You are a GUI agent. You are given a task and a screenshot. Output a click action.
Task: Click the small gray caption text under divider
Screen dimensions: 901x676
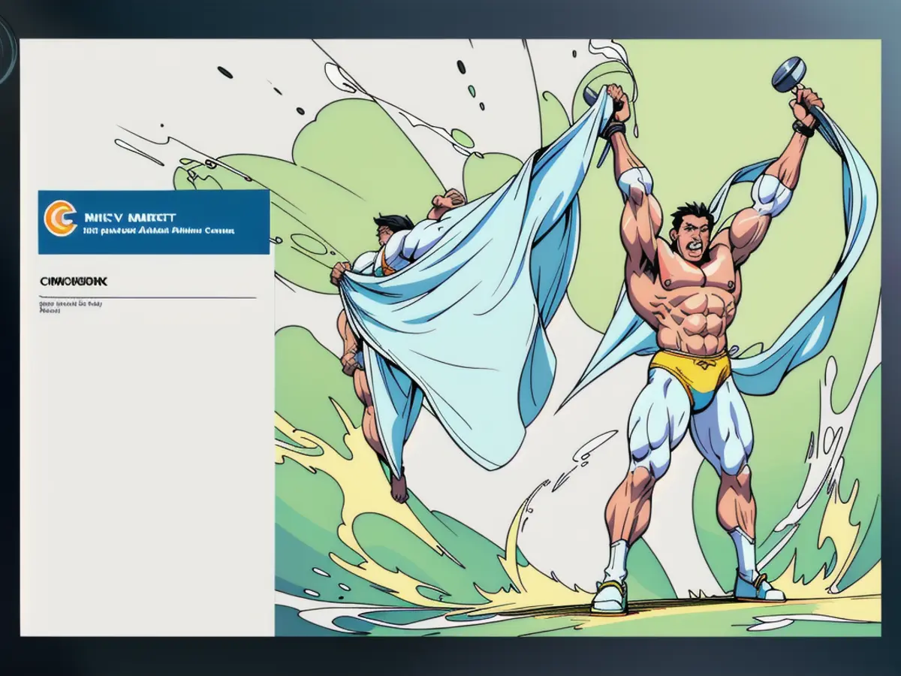(x=71, y=306)
